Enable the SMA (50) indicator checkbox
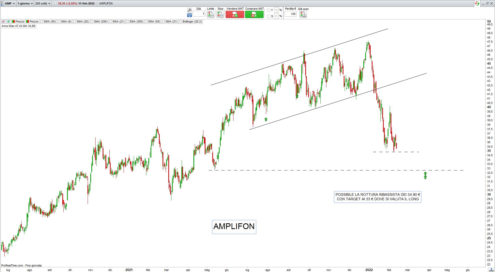Image resolution: width=495 pixels, height=272 pixels. pyautogui.click(x=42, y=21)
